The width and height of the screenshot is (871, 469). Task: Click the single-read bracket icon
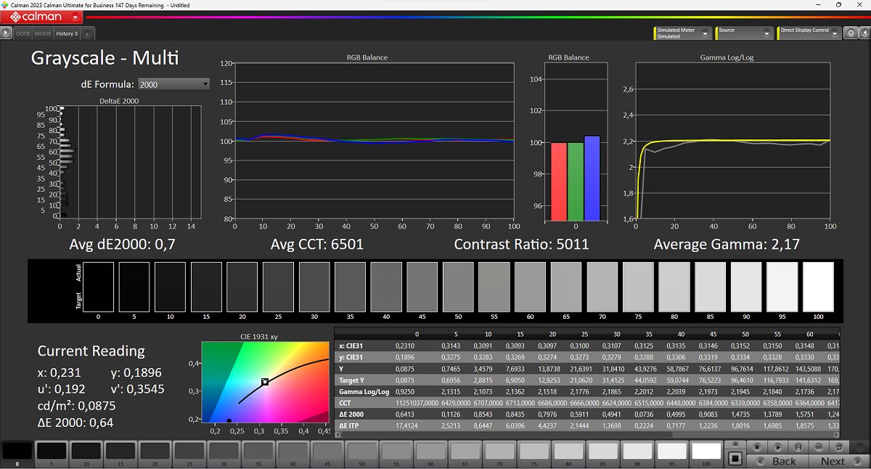(x=798, y=446)
